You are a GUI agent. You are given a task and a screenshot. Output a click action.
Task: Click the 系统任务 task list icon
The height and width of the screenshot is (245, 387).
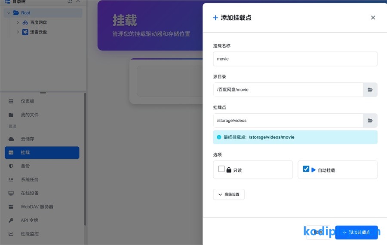click(11, 180)
